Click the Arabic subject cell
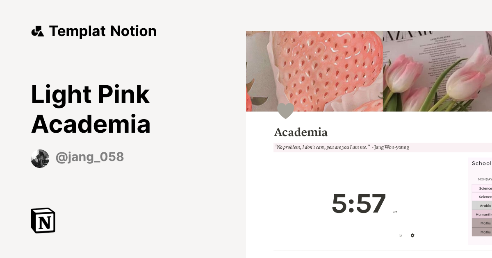The image size is (492, 258). point(484,205)
